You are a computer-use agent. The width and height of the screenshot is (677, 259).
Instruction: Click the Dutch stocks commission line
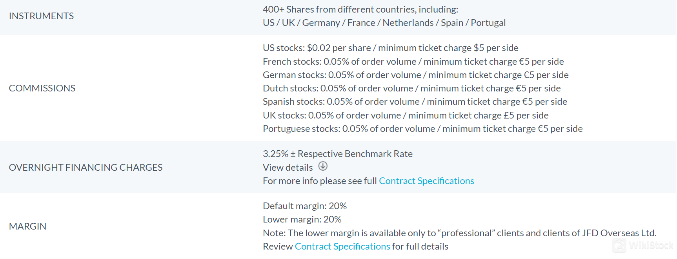[x=411, y=88]
